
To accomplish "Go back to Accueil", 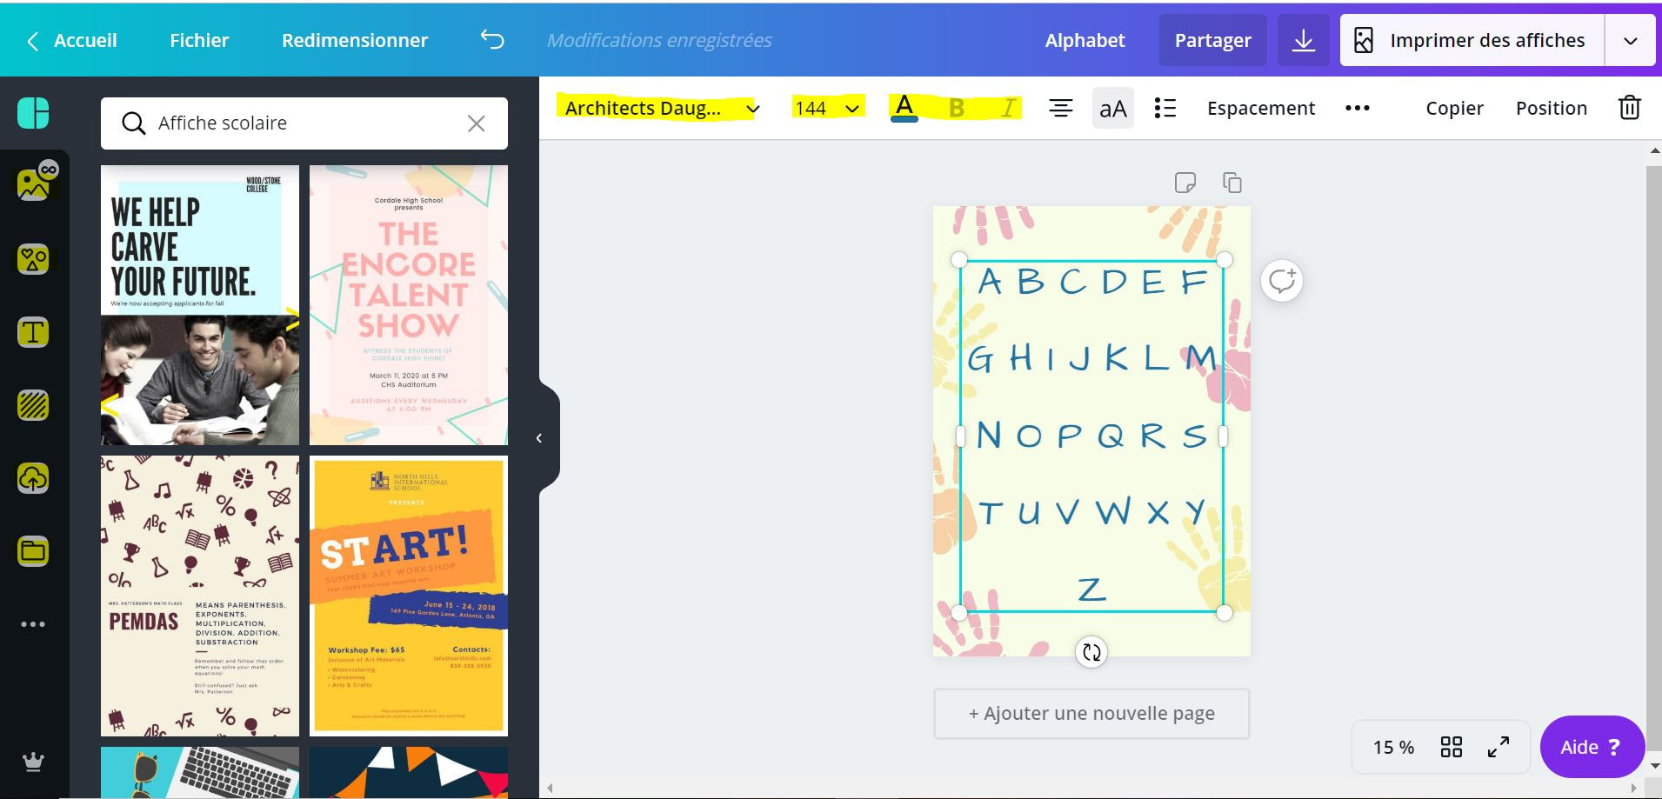I will point(72,40).
